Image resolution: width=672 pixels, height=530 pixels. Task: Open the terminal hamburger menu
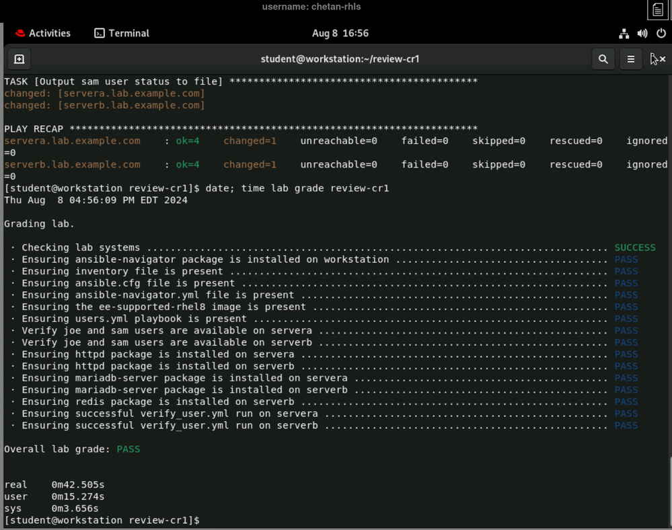(x=631, y=59)
